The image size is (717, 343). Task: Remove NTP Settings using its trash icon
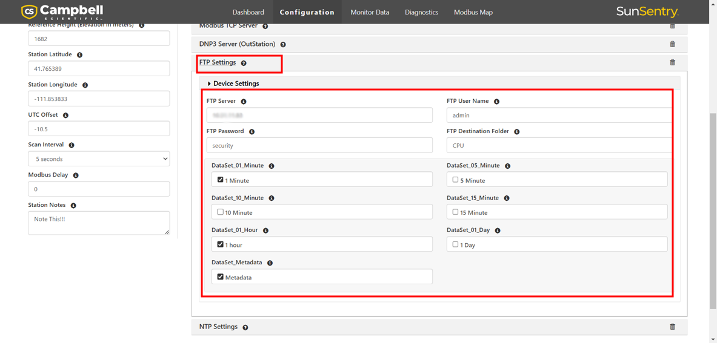click(x=672, y=327)
